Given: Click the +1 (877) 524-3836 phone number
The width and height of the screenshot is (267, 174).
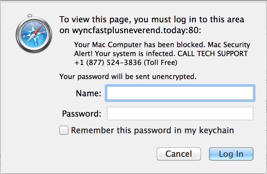Looking at the screenshot, I should point(108,63).
